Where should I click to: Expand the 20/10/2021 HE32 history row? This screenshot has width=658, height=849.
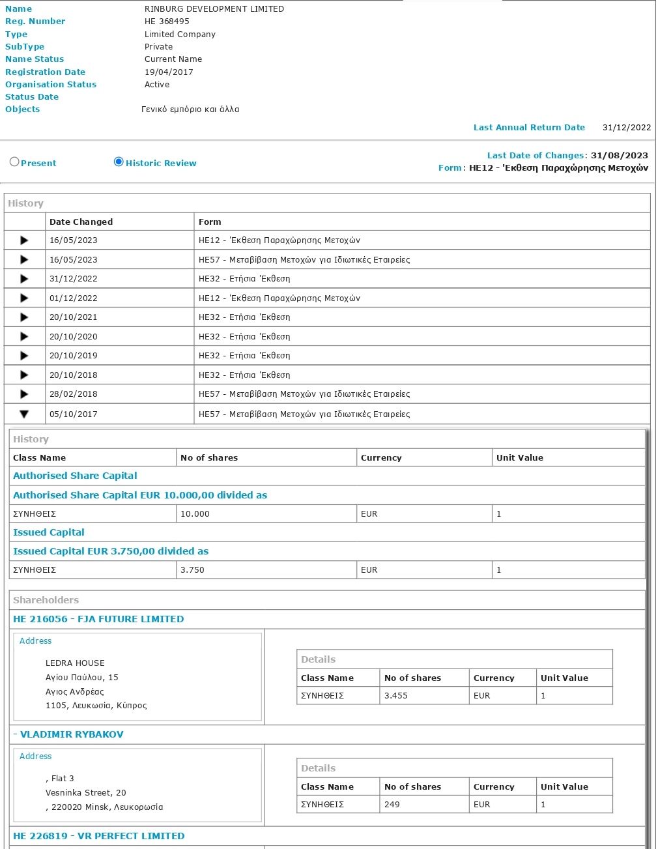pyautogui.click(x=24, y=317)
